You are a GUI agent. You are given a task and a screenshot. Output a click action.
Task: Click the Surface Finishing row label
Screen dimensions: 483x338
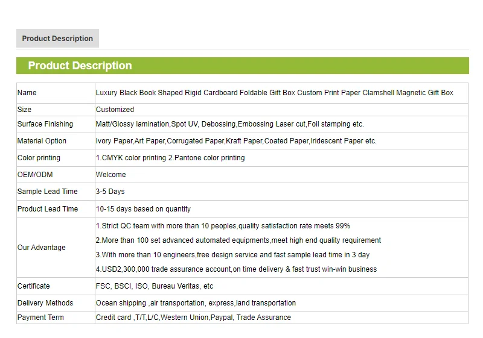tap(45, 124)
